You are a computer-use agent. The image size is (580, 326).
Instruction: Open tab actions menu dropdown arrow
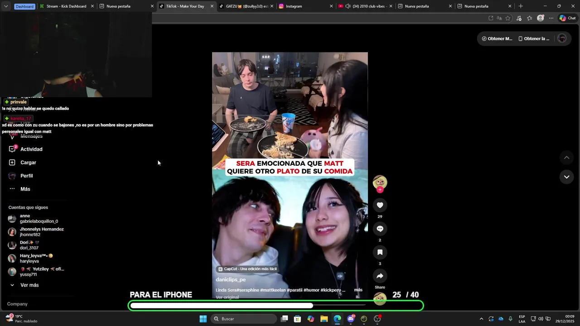6,6
